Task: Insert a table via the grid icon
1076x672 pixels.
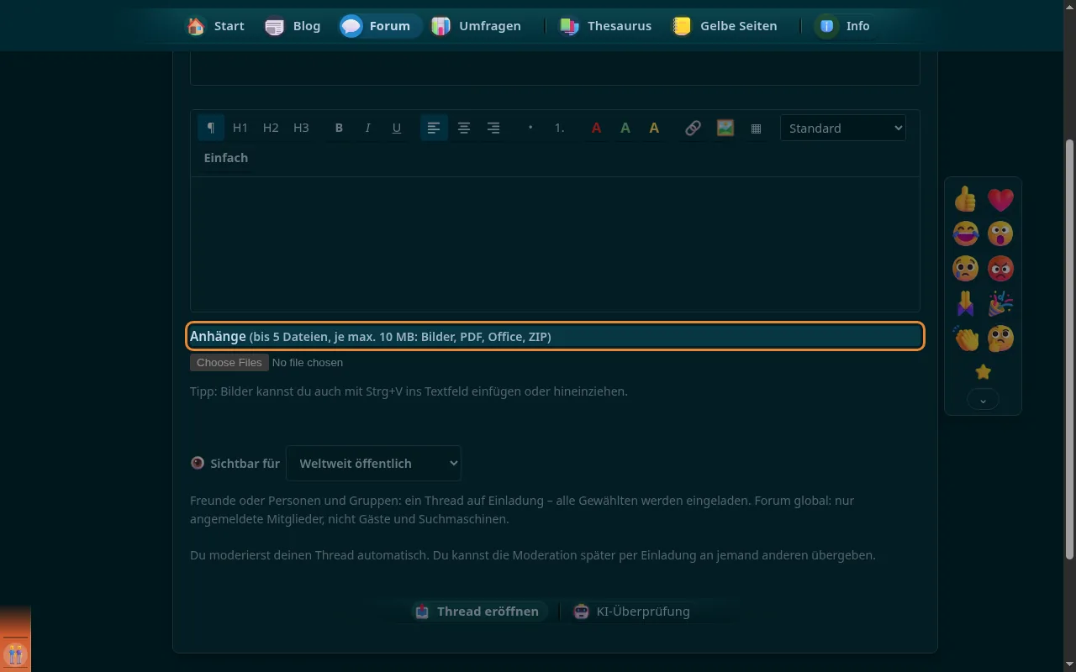Action: pos(756,128)
